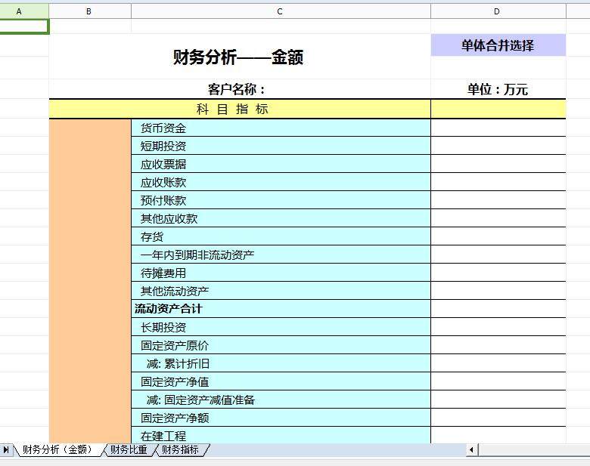Open the 财务指标 sheet tab
This screenshot has width=590, height=466.
click(180, 450)
